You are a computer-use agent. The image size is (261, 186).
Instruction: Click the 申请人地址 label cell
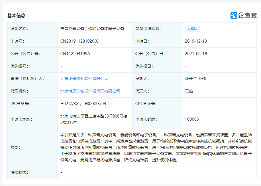[x=32, y=119]
